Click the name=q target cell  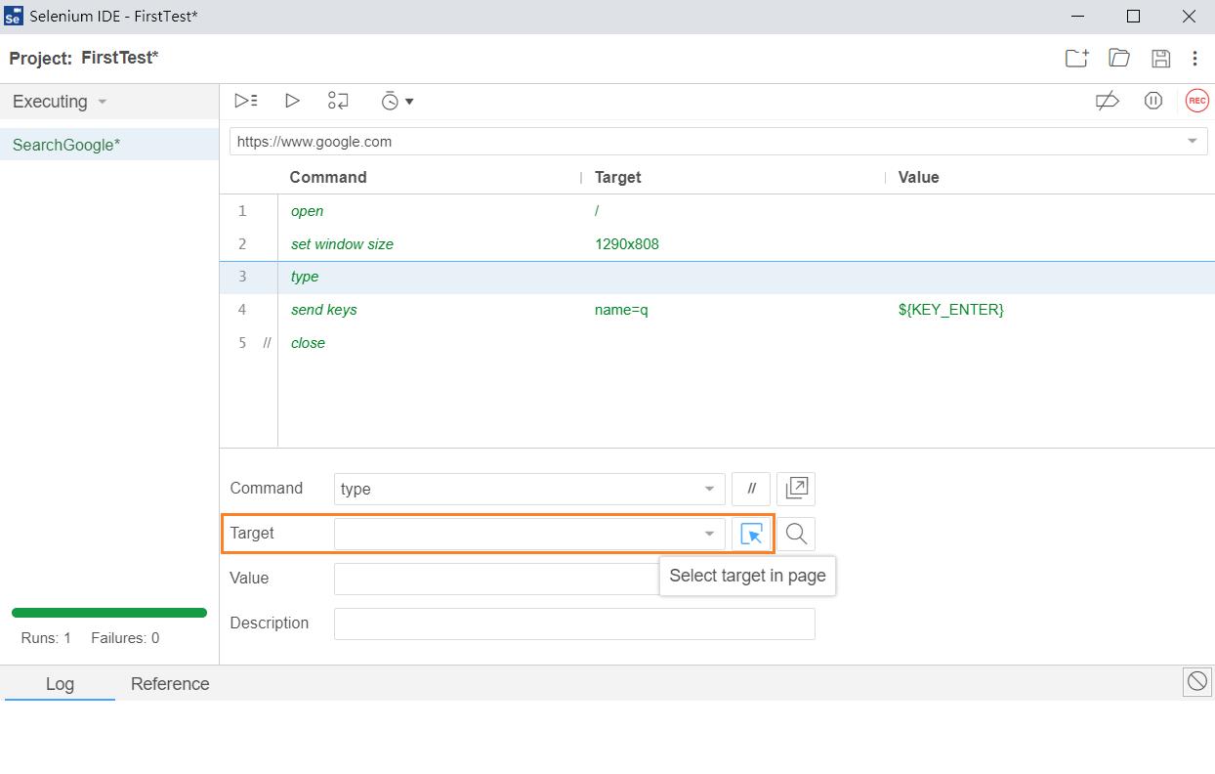pyautogui.click(x=621, y=310)
